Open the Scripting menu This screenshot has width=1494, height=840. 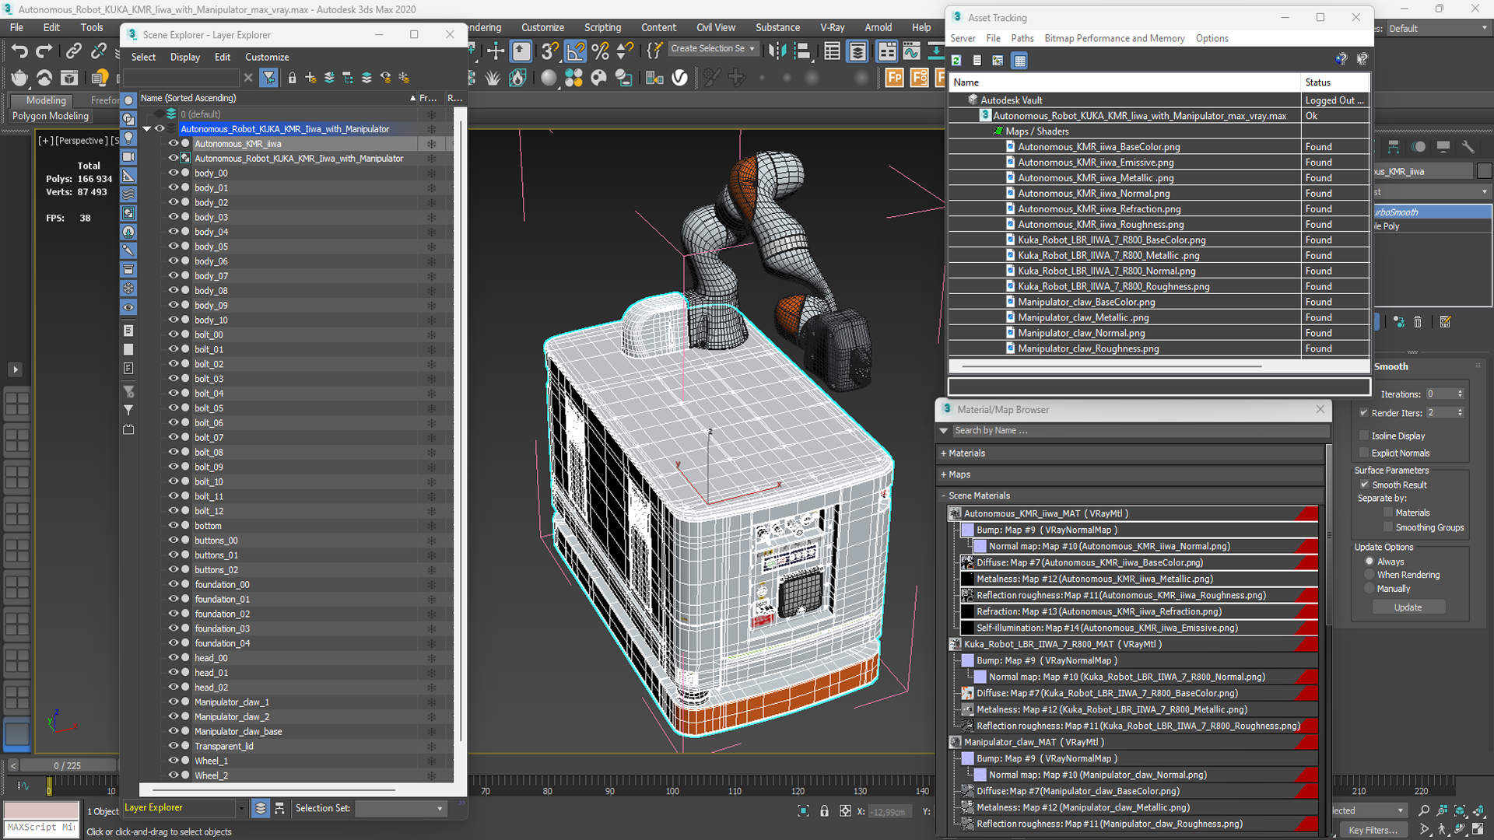pos(602,27)
